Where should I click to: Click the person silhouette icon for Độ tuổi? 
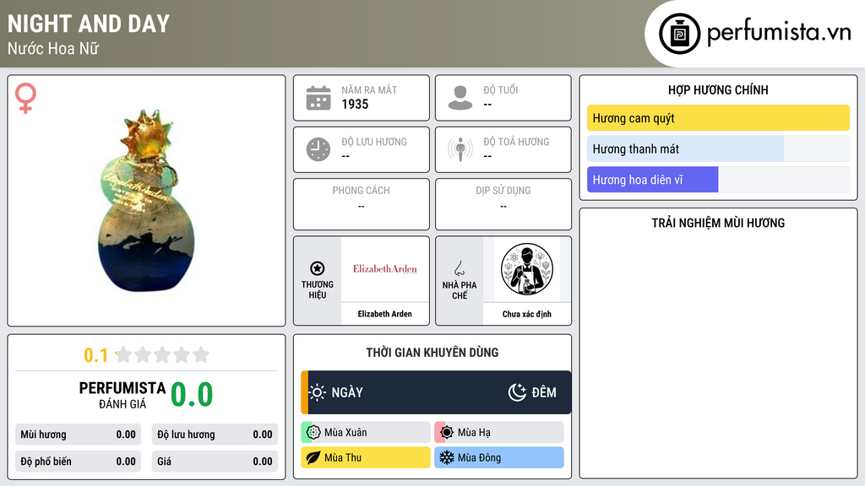click(460, 98)
